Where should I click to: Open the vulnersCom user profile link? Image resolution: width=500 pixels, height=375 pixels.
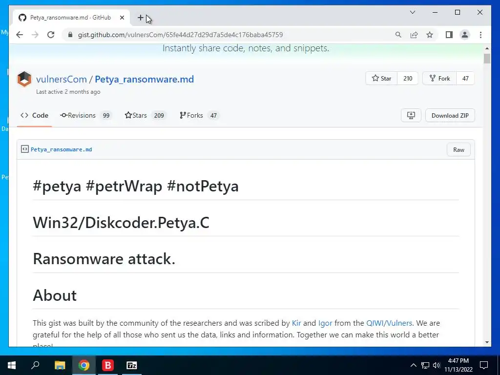pyautogui.click(x=61, y=79)
